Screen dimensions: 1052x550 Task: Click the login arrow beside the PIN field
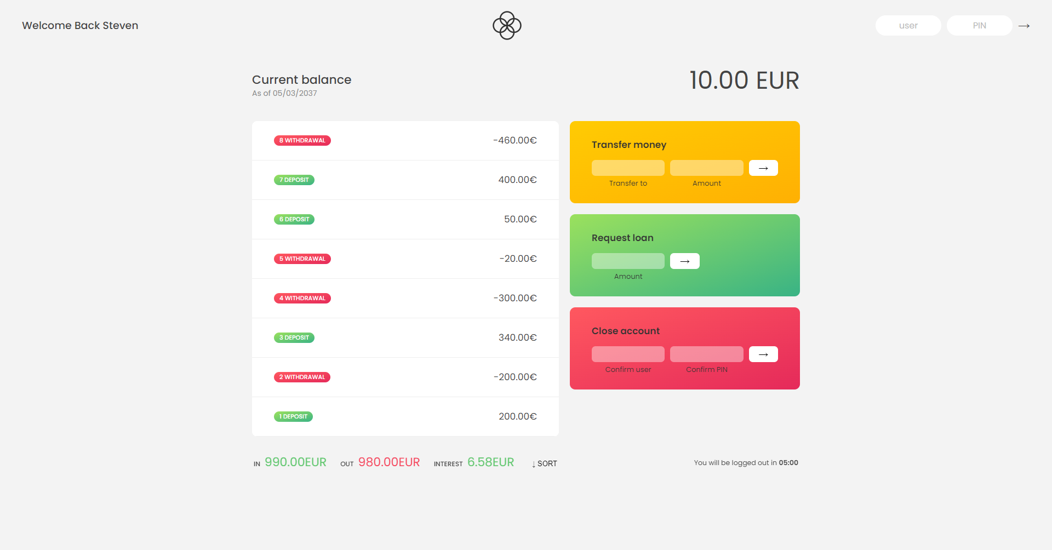[x=1025, y=25]
